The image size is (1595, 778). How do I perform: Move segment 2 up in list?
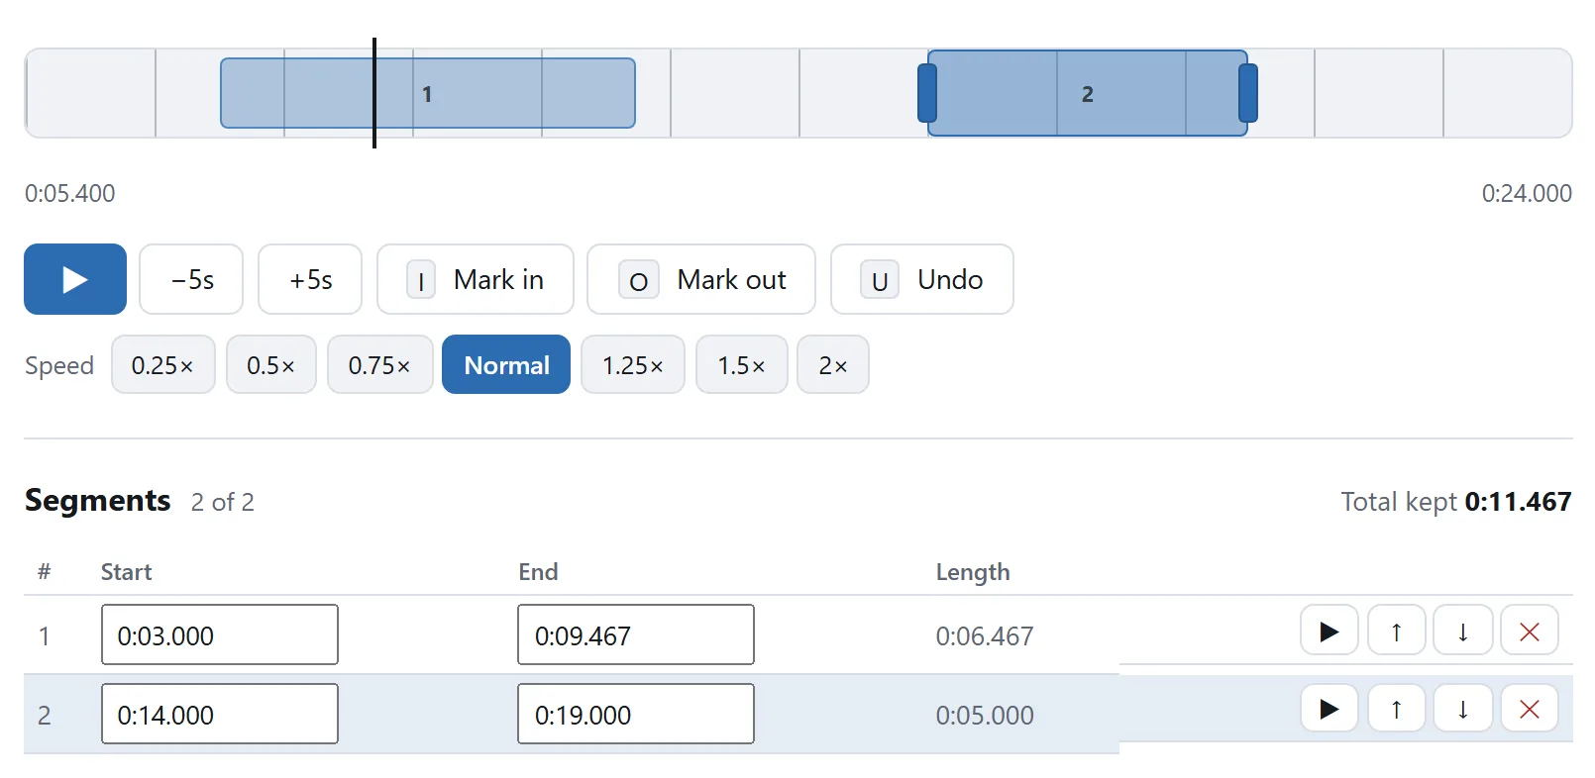pyautogui.click(x=1396, y=709)
